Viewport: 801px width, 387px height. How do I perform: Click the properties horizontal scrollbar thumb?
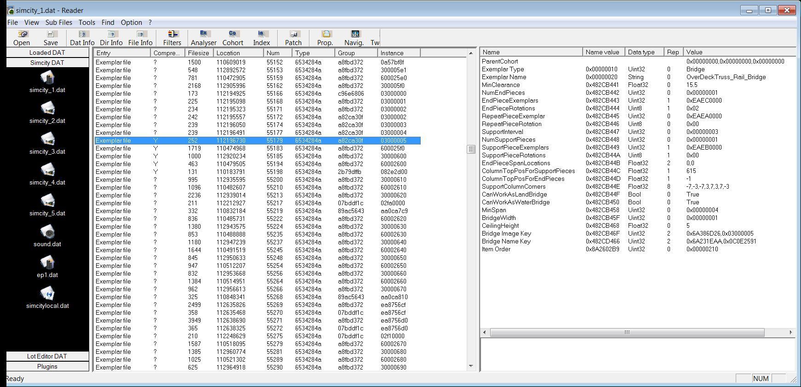(x=627, y=332)
